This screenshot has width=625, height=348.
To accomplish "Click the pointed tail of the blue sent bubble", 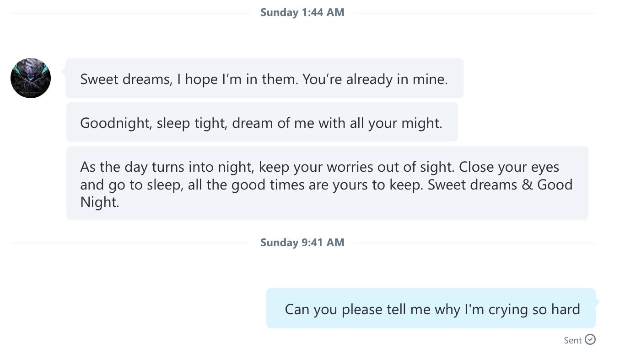I will (x=597, y=302).
